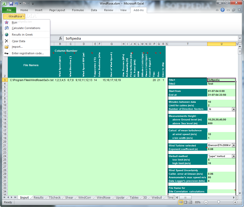Select the Exponent coefficient value 0.08
Image resolution: width=244 pixels, height=207 pixels.
[x=221, y=149]
